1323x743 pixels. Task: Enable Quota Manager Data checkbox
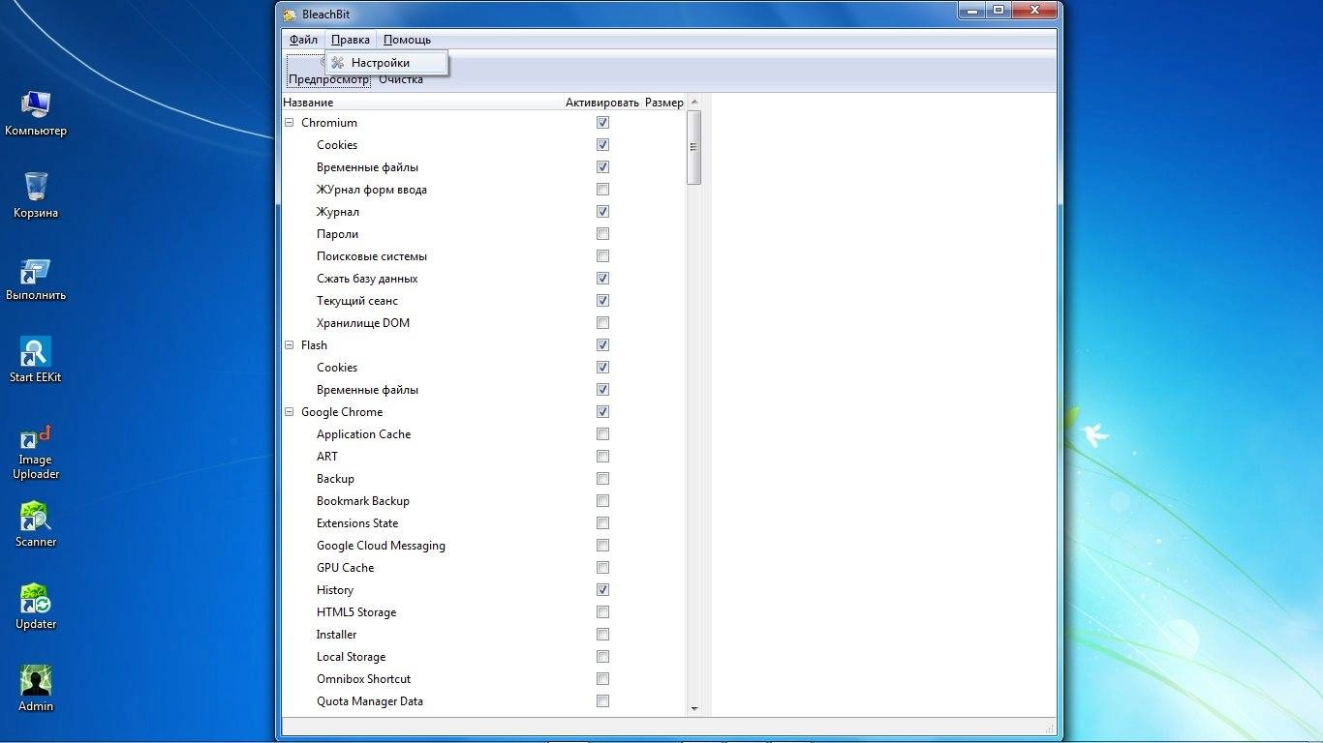pyautogui.click(x=602, y=701)
